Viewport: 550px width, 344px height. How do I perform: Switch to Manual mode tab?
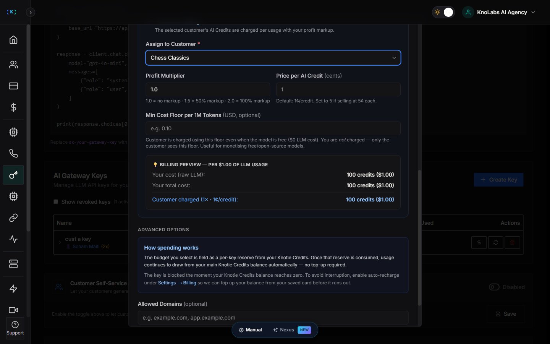click(250, 330)
